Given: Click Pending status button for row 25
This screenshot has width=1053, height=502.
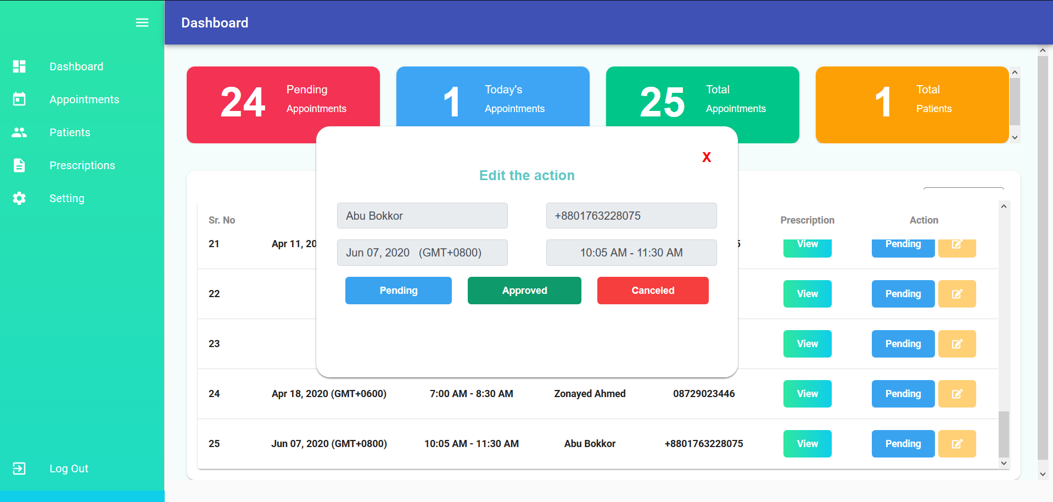Looking at the screenshot, I should pos(903,444).
